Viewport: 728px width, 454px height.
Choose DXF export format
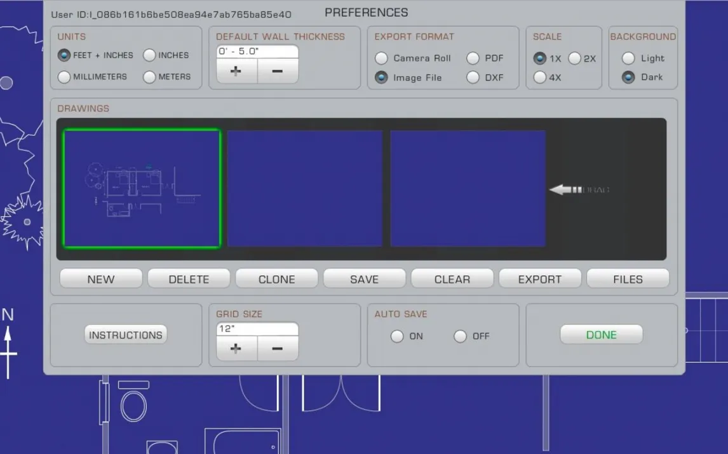(x=473, y=77)
